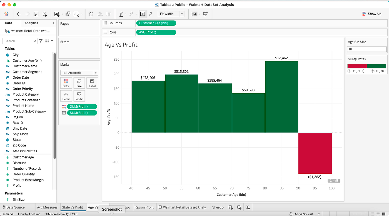Select the Swap Rows and Columns tool
The image size is (389, 216).
click(x=91, y=14)
